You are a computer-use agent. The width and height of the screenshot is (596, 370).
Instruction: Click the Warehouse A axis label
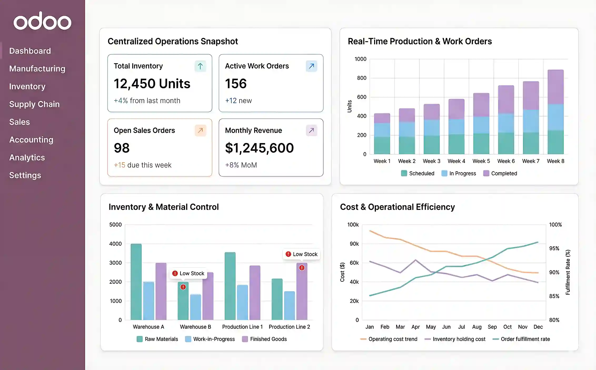(148, 327)
